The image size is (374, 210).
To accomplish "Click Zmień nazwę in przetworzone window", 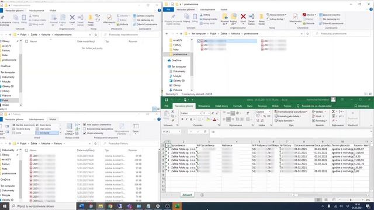I will point(251,19).
